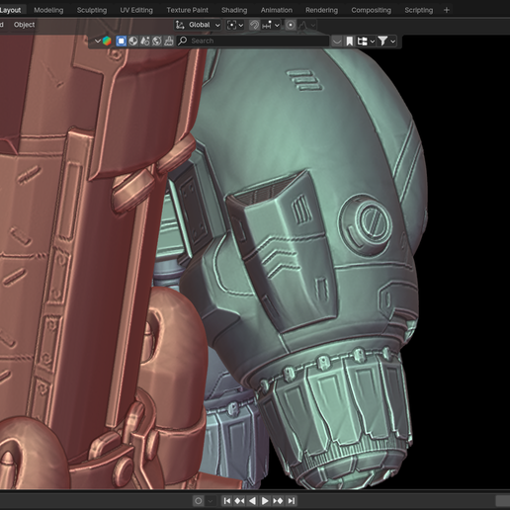
Task: Open the funnel filter dropdown
Action: click(x=386, y=42)
